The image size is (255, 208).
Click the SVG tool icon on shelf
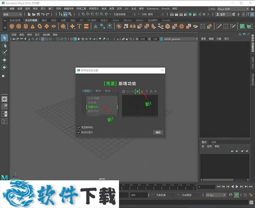coord(86,26)
